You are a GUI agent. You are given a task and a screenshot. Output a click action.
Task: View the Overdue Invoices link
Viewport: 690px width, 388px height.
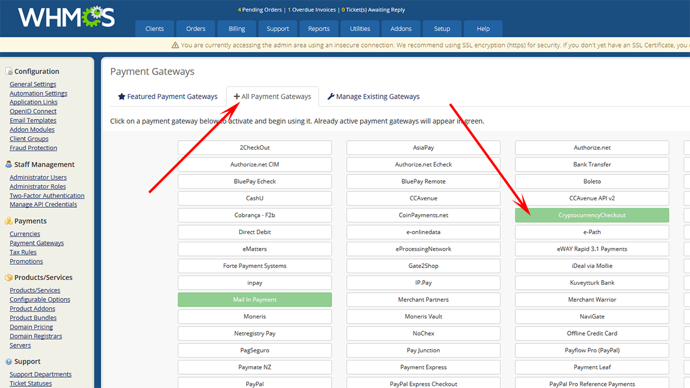point(313,10)
